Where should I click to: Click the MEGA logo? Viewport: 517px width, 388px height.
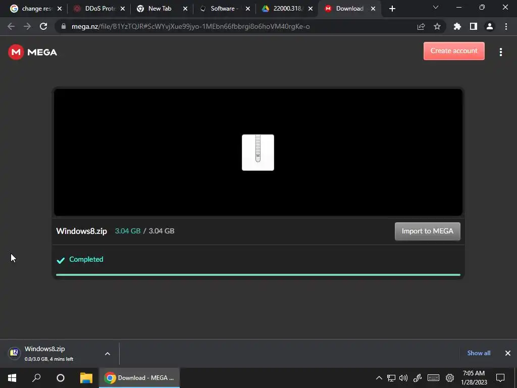coord(33,52)
